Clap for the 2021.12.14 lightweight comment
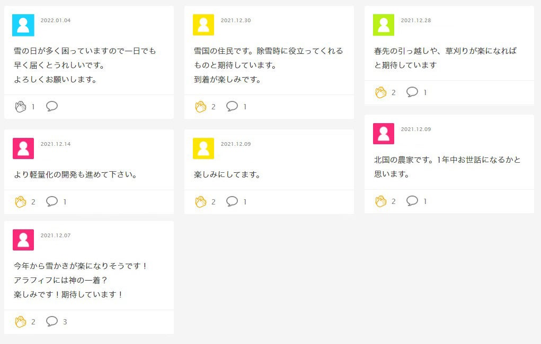 point(20,202)
